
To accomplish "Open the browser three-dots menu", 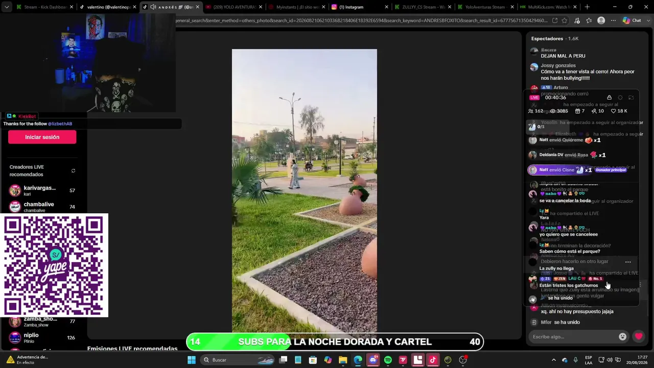I will coord(613,20).
